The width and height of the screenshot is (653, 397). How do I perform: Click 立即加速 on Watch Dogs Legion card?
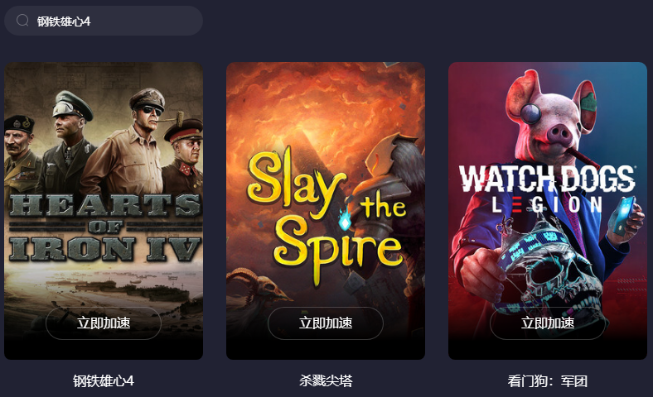click(x=547, y=323)
